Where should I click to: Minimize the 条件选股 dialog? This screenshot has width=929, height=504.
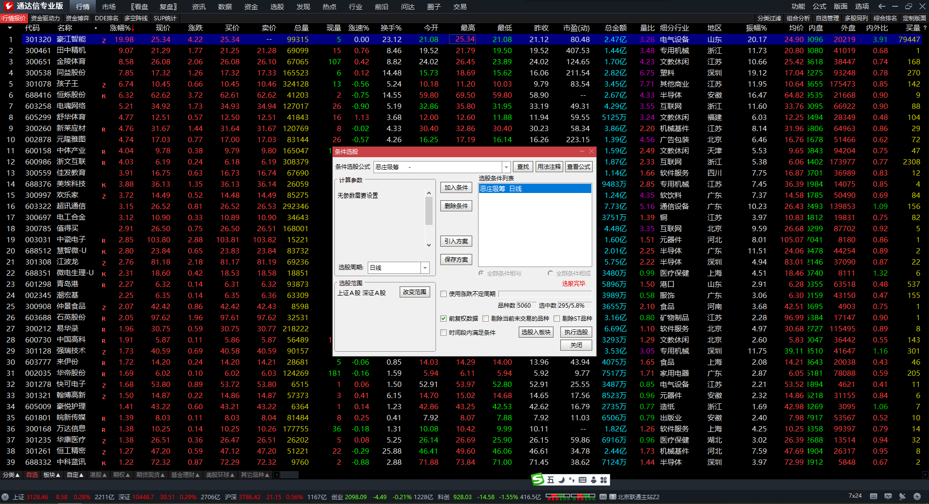(582, 151)
